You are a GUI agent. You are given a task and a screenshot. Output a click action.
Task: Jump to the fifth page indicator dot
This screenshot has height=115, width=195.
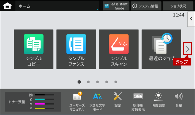point(116,82)
